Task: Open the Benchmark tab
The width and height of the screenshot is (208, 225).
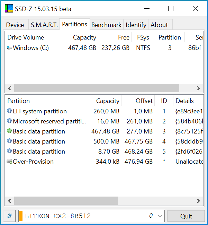Action: coord(107,25)
